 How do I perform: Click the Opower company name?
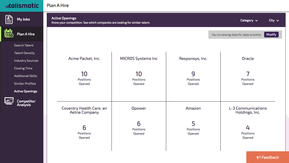pos(139,108)
